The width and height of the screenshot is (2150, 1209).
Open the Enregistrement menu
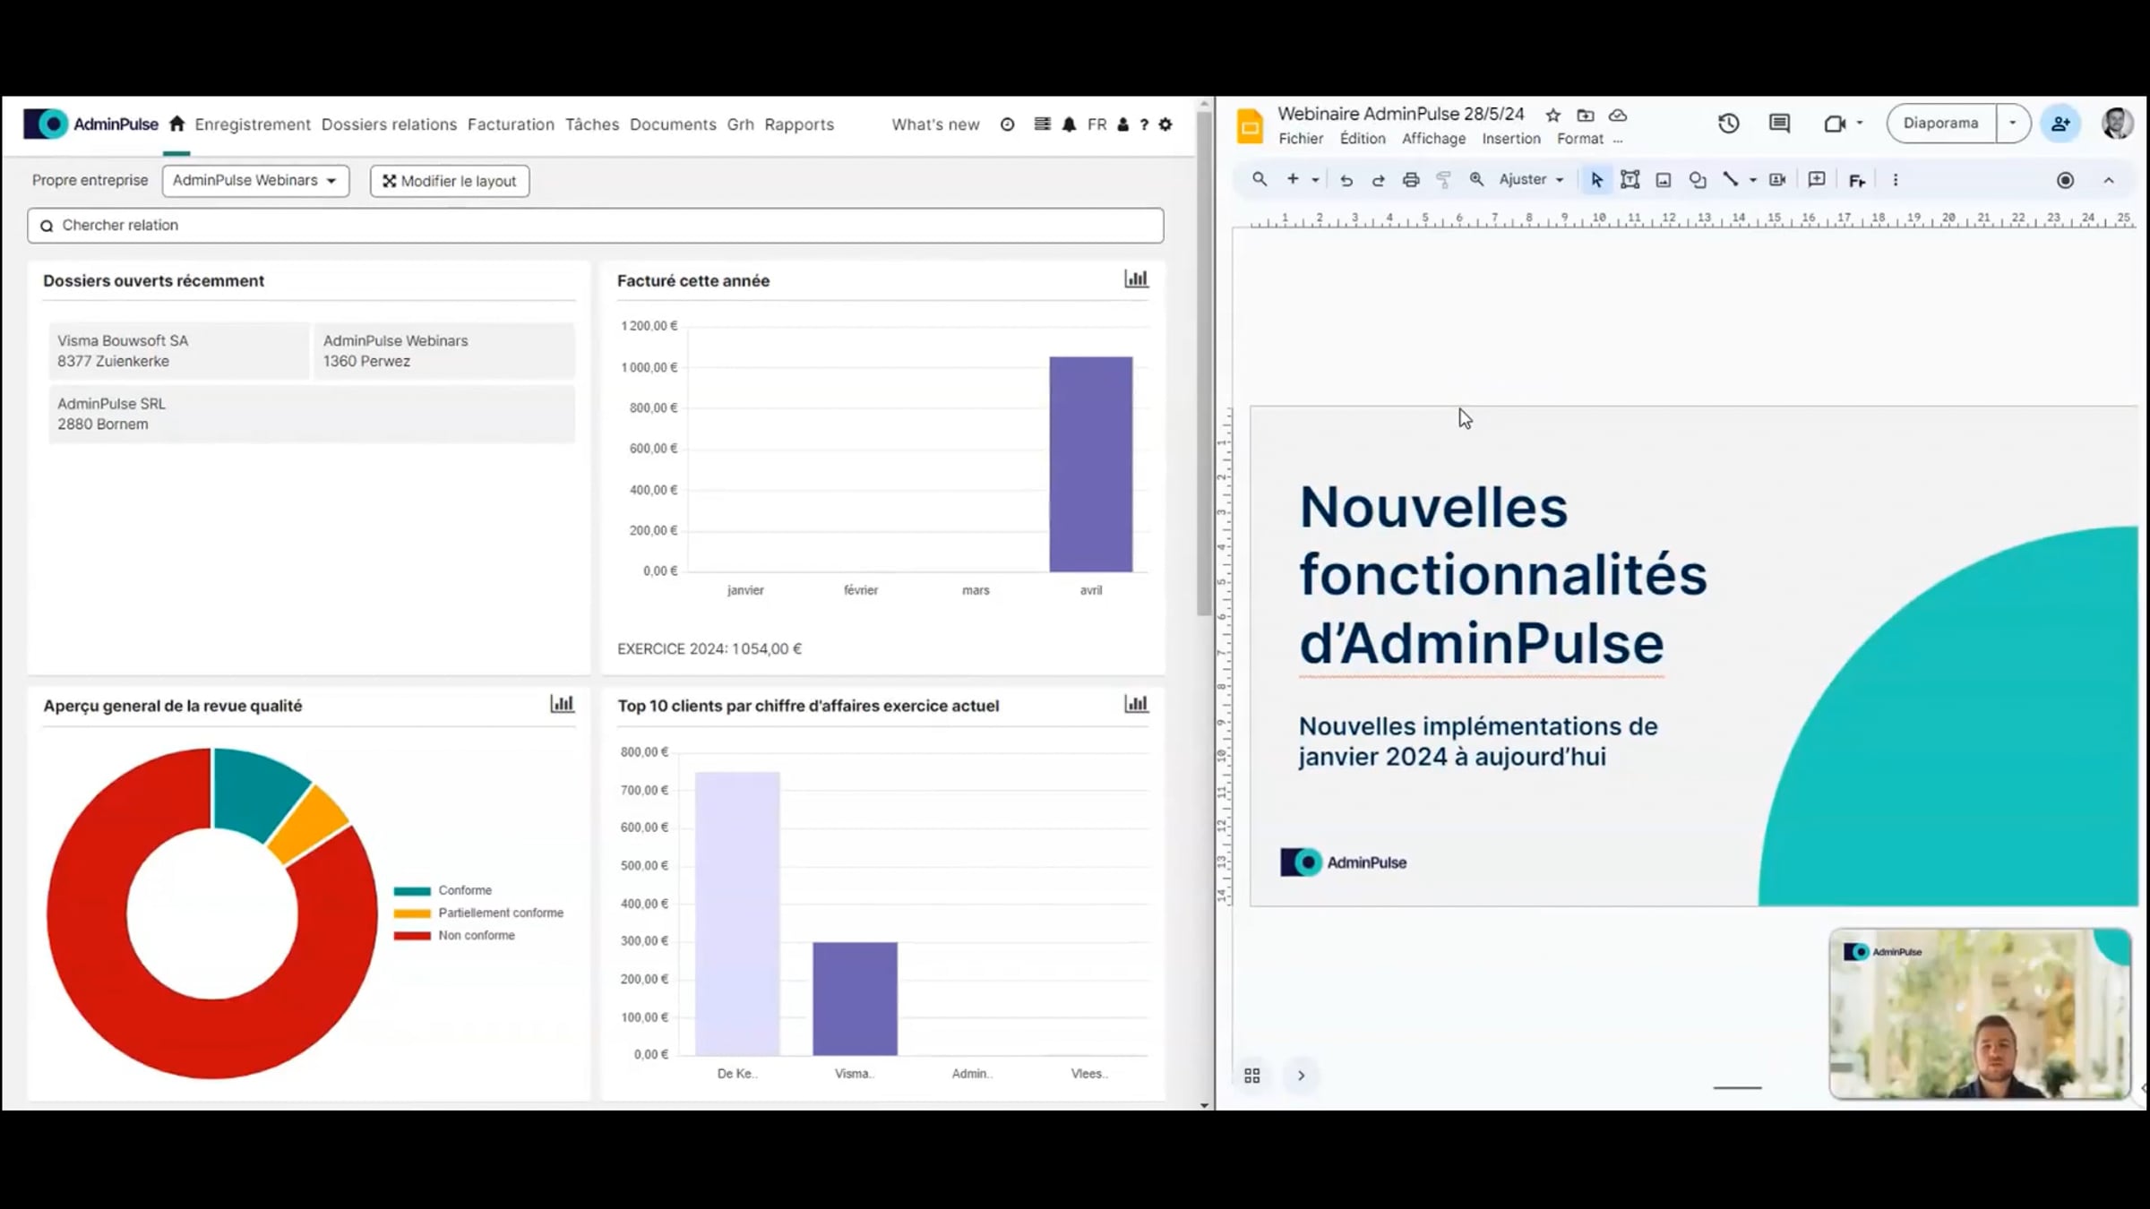[x=253, y=124]
